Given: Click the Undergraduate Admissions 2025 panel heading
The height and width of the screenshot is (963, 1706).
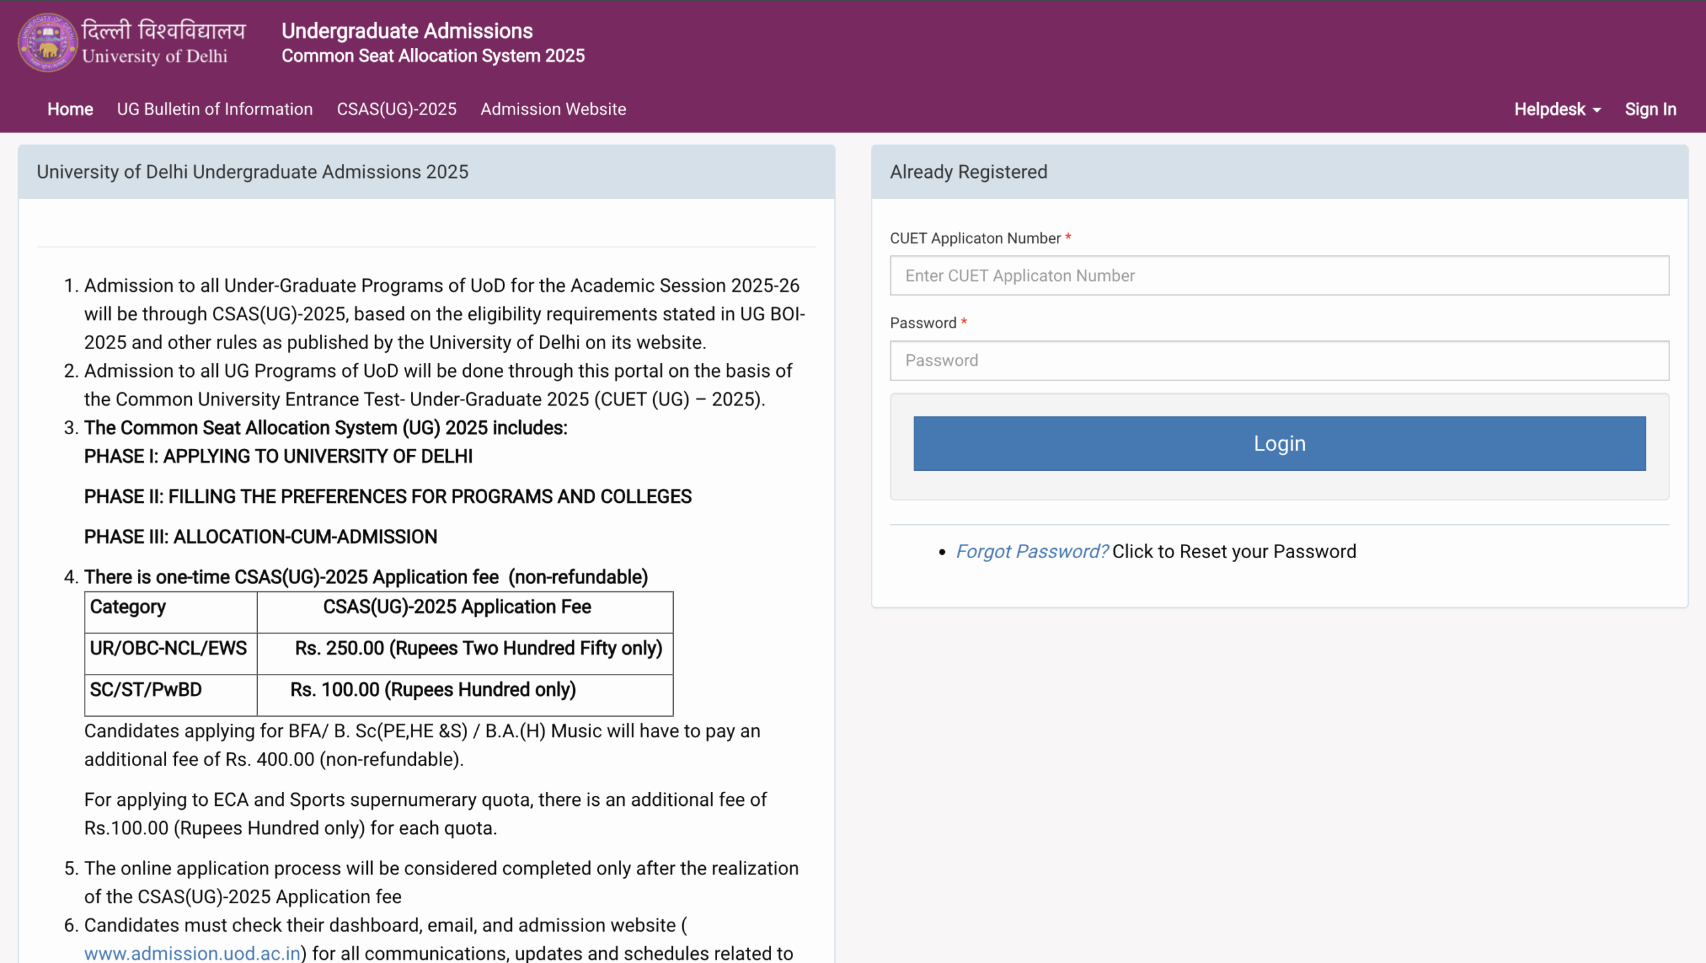Looking at the screenshot, I should [253, 172].
